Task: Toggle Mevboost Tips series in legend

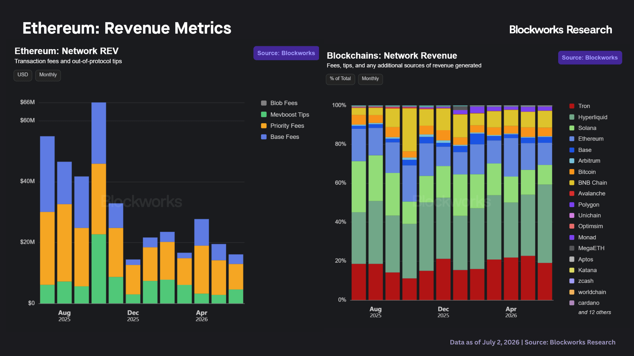Action: 264,115
